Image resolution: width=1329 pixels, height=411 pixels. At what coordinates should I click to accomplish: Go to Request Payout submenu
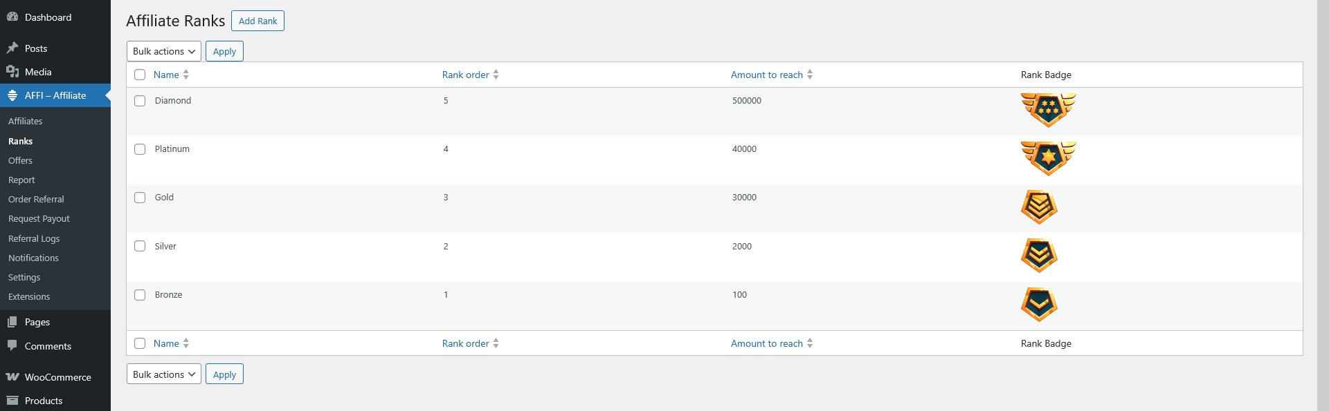(39, 218)
